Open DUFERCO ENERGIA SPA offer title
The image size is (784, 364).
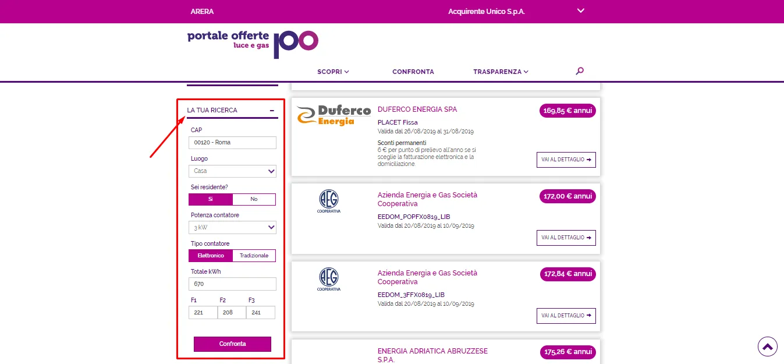click(417, 109)
